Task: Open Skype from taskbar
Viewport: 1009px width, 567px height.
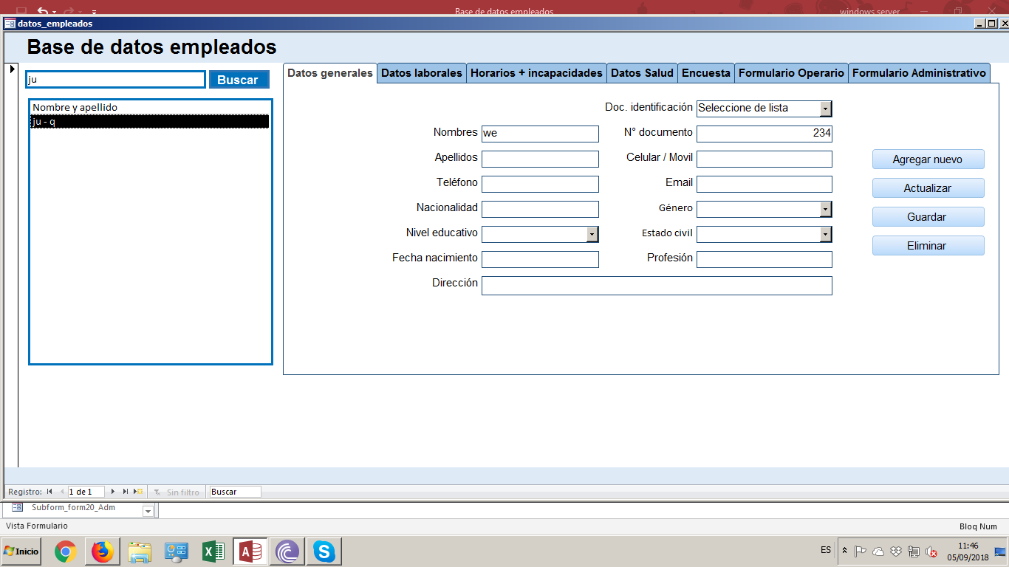Action: (324, 551)
